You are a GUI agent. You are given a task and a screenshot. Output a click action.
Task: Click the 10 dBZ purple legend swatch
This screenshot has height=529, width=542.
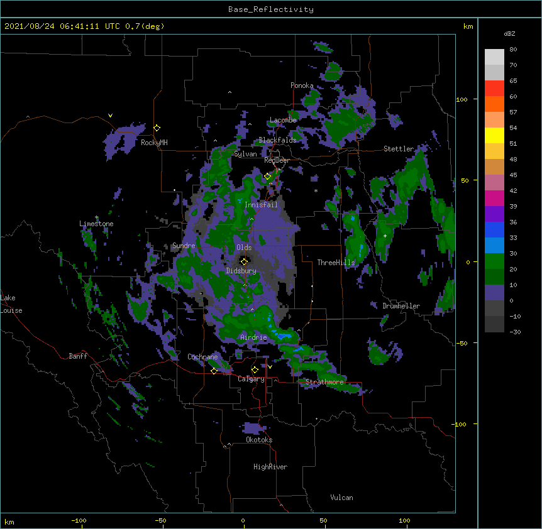click(494, 293)
